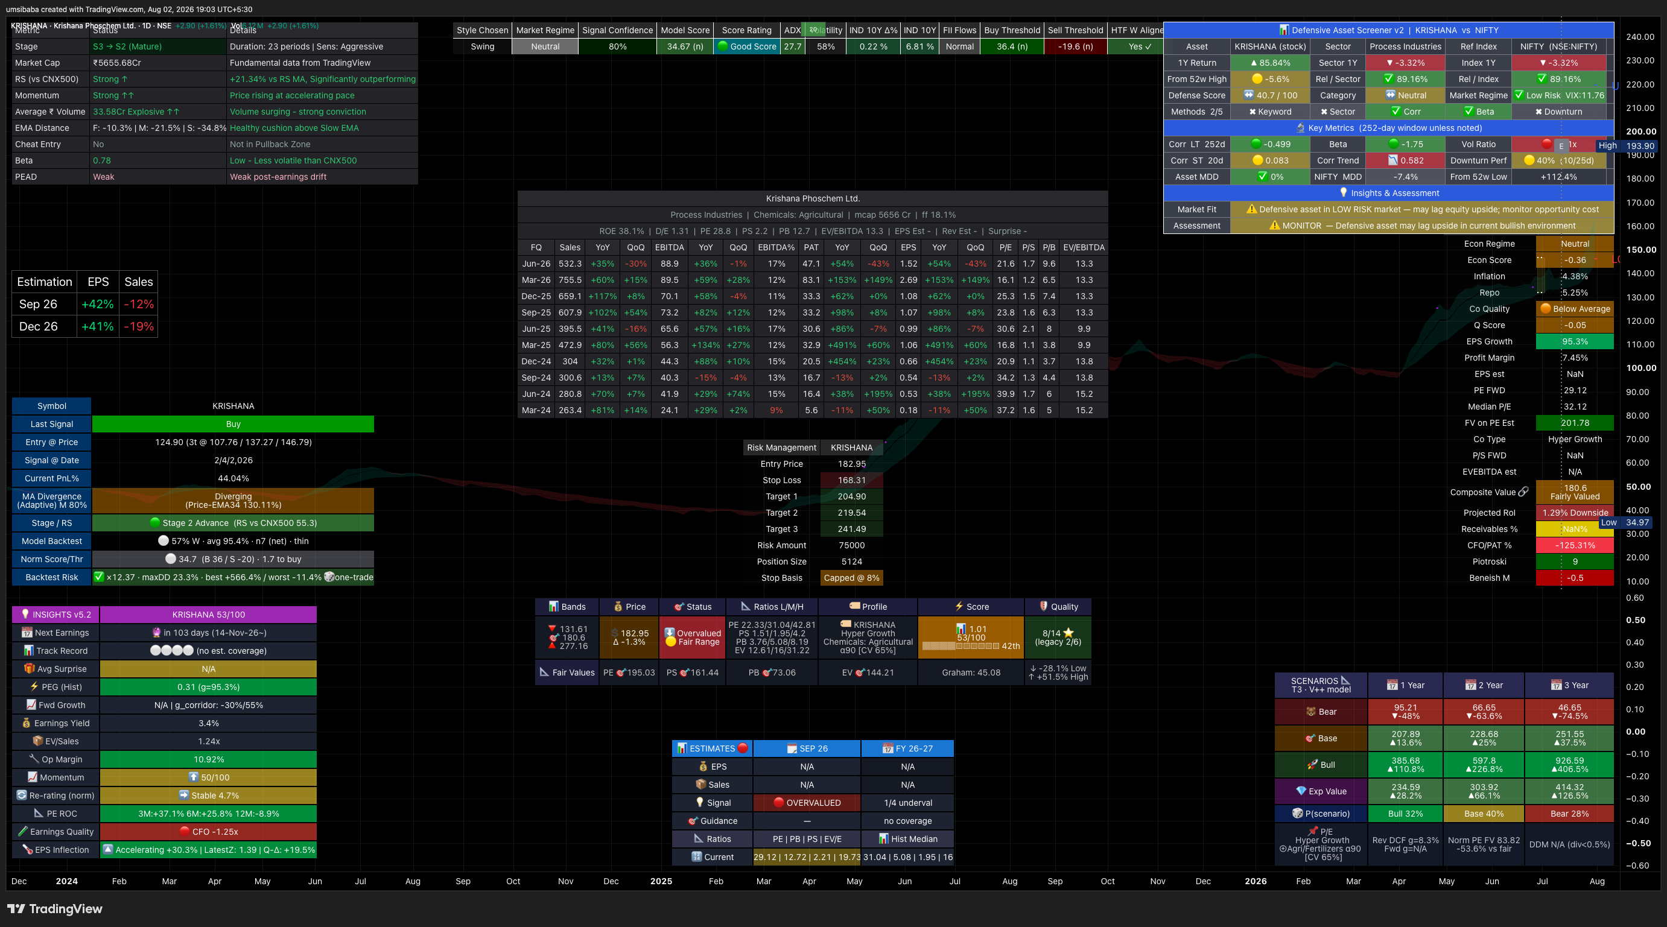Click the High 193.90 price label
The width and height of the screenshot is (1667, 927).
click(x=1626, y=145)
